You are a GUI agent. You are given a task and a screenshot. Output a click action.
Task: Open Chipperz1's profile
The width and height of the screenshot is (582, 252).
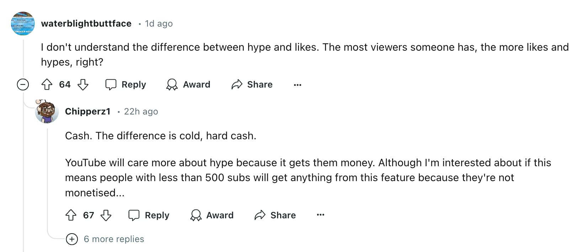[x=87, y=111]
